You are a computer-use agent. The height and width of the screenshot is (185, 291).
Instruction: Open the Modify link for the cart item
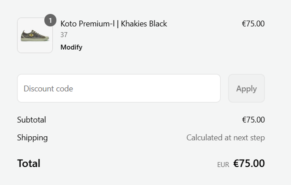71,47
